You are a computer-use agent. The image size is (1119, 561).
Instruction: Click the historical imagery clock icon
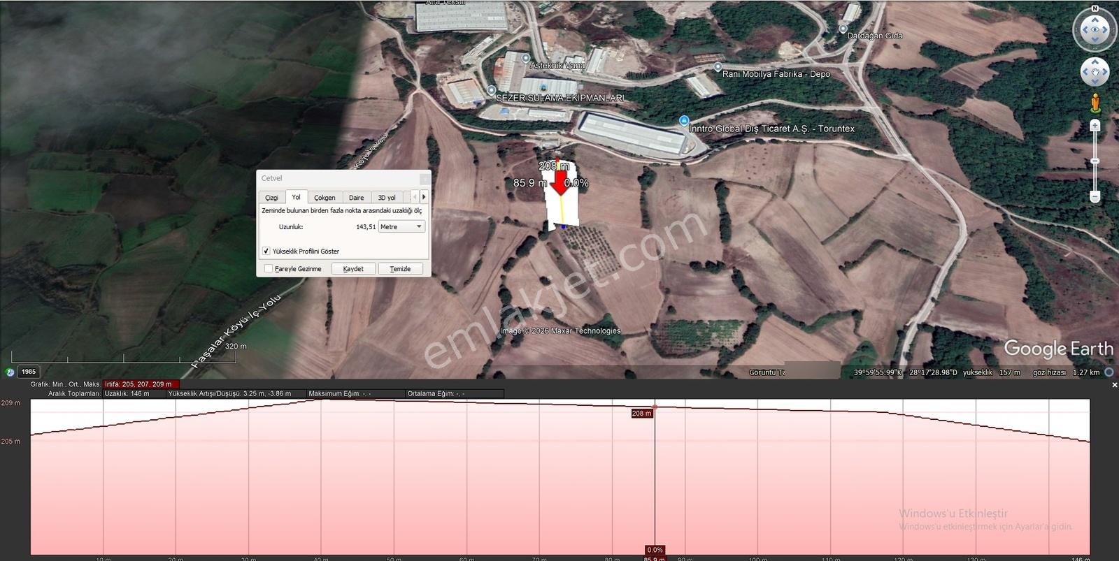click(x=10, y=372)
